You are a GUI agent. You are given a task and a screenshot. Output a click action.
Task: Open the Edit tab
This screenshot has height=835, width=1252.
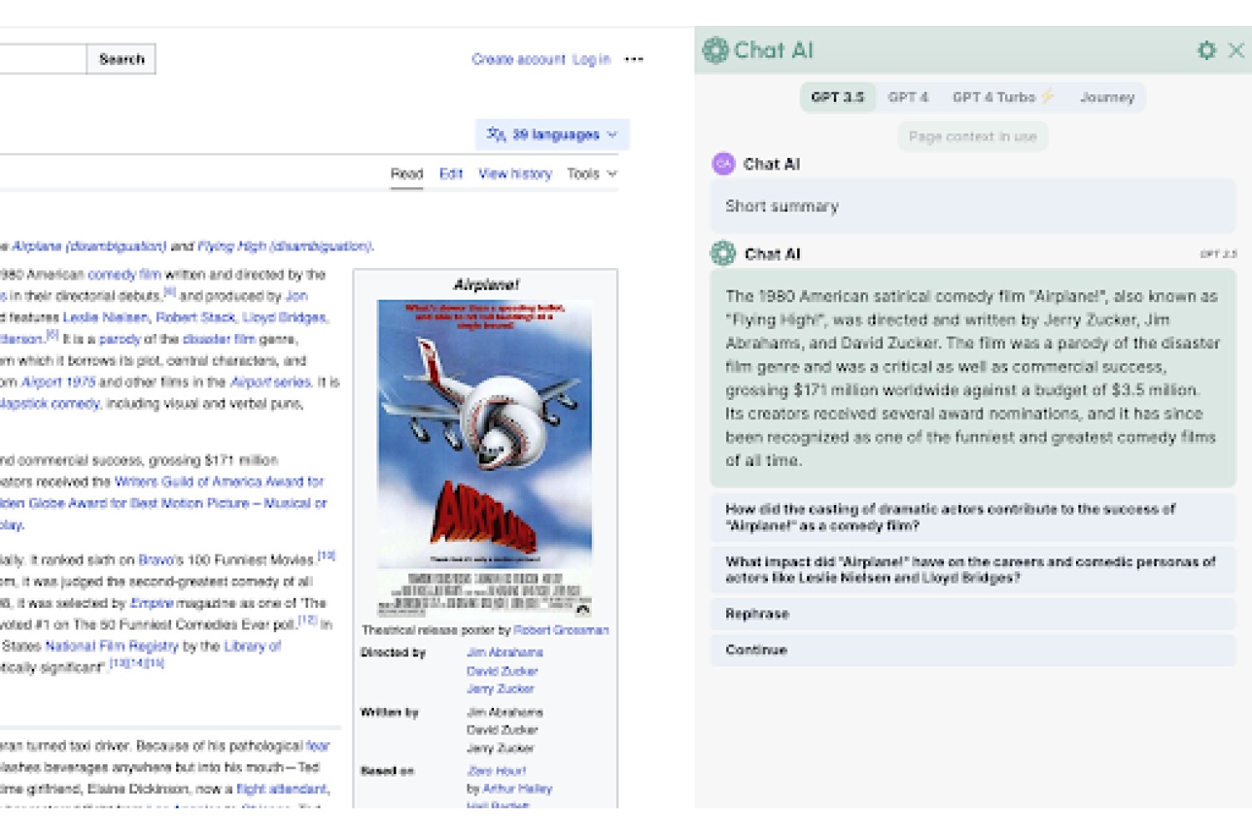point(451,174)
